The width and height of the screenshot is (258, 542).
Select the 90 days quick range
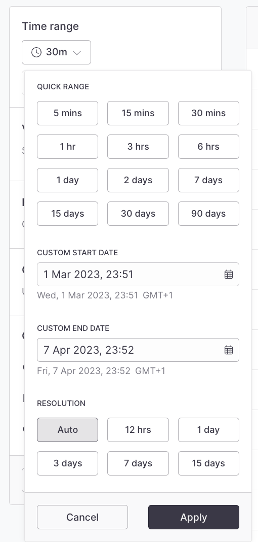pyautogui.click(x=208, y=214)
